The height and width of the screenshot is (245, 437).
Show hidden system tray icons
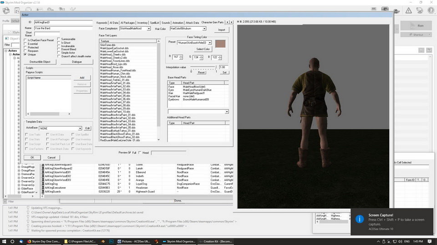coord(378,241)
